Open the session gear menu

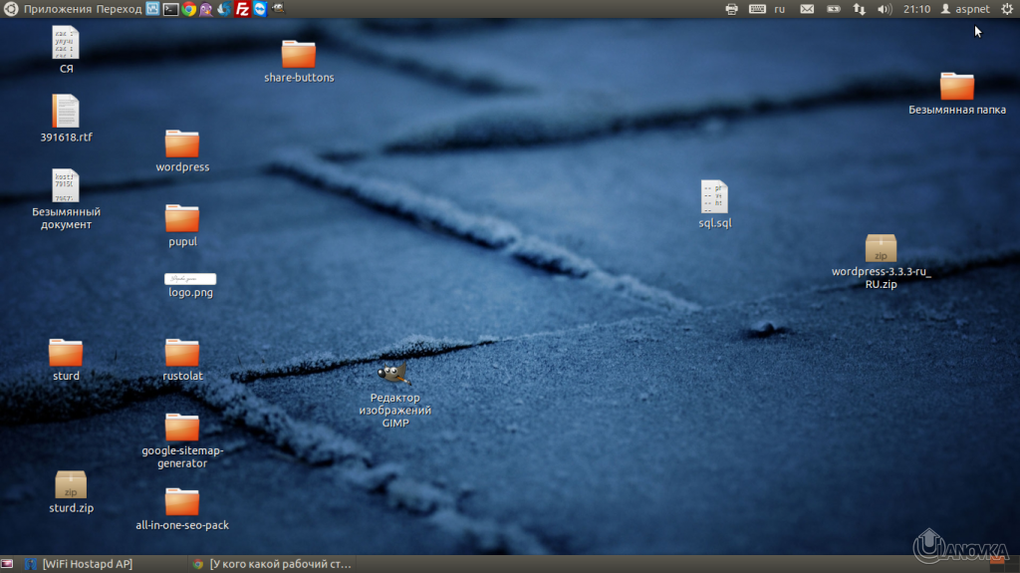pyautogui.click(x=1006, y=9)
